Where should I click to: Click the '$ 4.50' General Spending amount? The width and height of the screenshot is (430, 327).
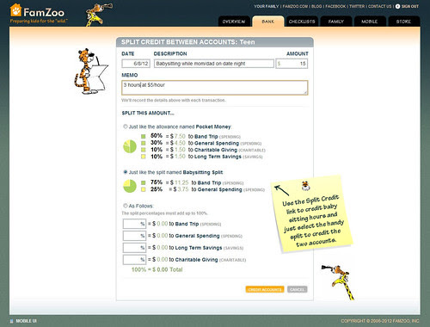click(x=178, y=143)
